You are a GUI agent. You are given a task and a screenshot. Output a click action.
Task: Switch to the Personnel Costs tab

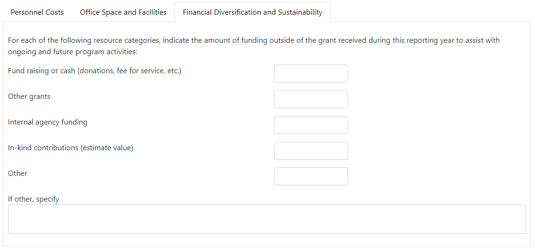click(37, 12)
